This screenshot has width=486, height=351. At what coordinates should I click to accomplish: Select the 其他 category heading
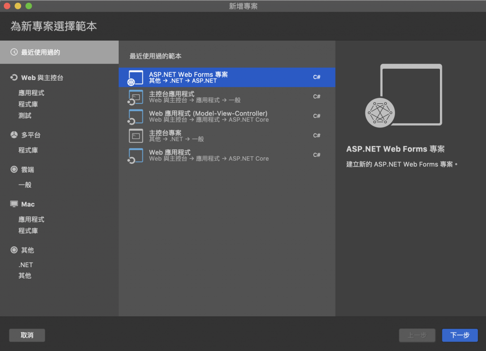[28, 250]
